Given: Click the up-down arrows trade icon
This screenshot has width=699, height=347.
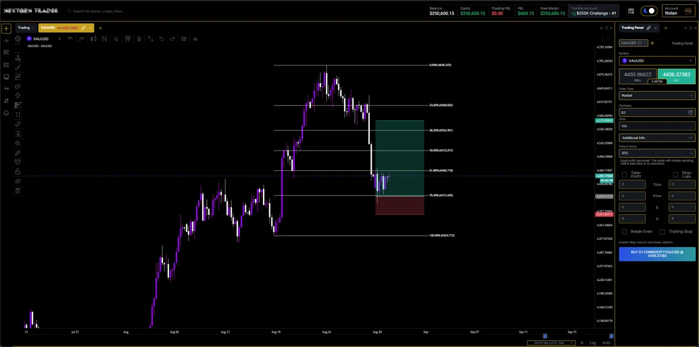Looking at the screenshot, I should point(151,39).
